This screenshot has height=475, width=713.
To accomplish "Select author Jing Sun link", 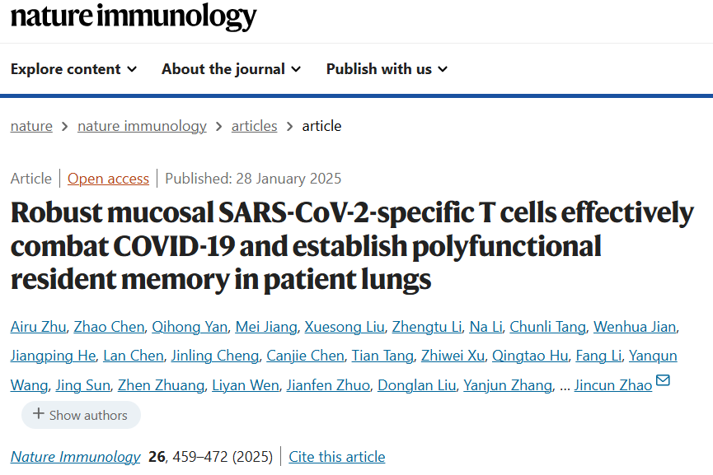I will click(x=82, y=385).
